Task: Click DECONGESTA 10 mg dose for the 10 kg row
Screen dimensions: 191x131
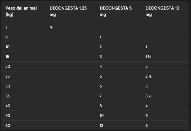Action: (x=146, y=47)
